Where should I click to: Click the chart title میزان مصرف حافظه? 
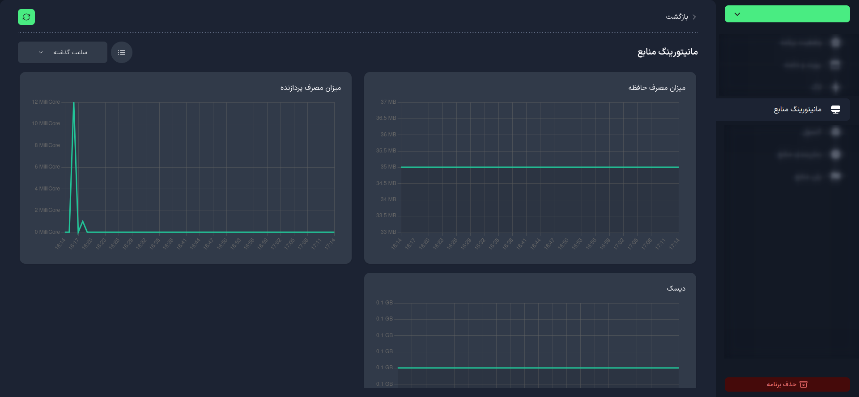(657, 88)
